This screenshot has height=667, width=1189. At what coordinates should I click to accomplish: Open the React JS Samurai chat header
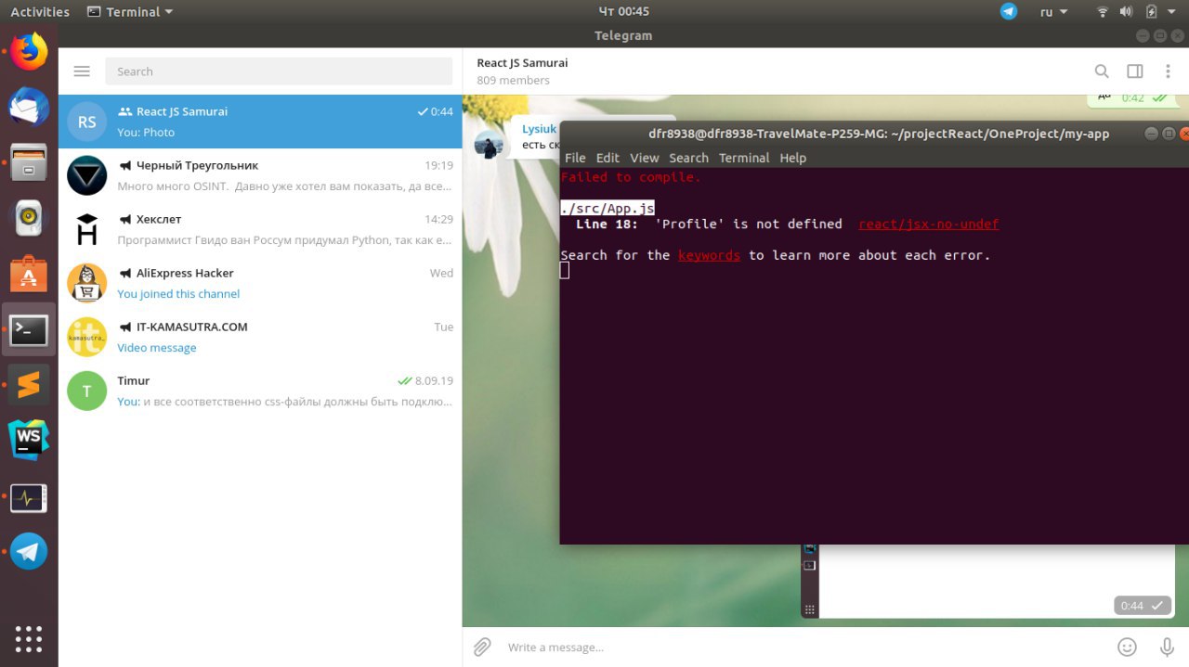pyautogui.click(x=522, y=63)
